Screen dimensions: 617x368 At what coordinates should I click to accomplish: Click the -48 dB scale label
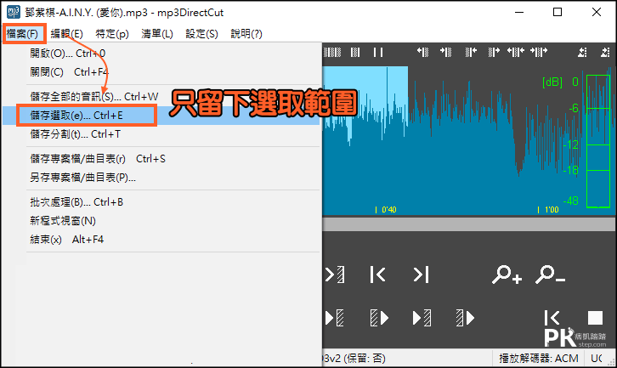(571, 201)
